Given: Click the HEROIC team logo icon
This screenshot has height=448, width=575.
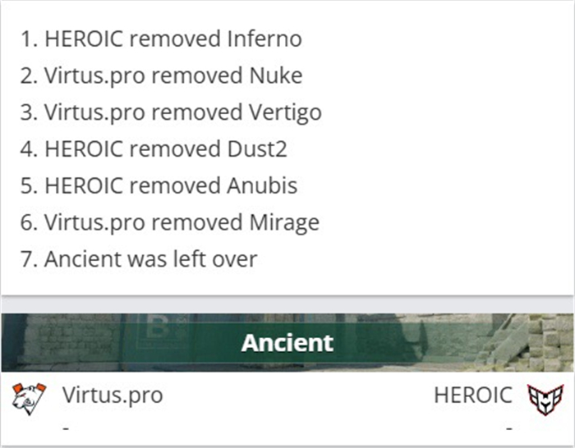Looking at the screenshot, I should tap(545, 400).
